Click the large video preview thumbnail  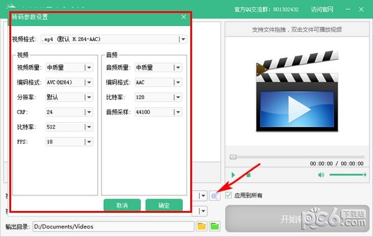(297, 91)
